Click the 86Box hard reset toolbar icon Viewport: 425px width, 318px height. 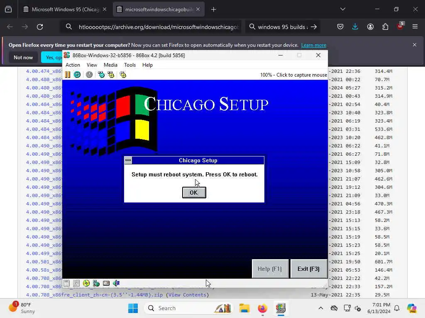[x=77, y=75]
